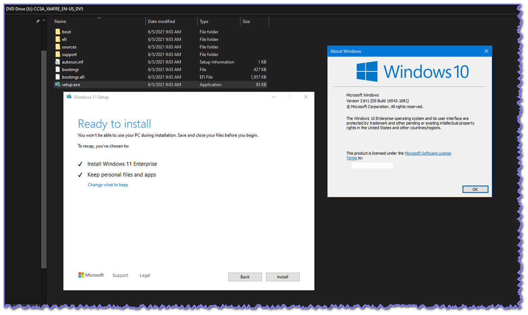Click the '1,957 KB' size cell
Image resolution: width=528 pixels, height=315 pixels.
pyautogui.click(x=258, y=77)
